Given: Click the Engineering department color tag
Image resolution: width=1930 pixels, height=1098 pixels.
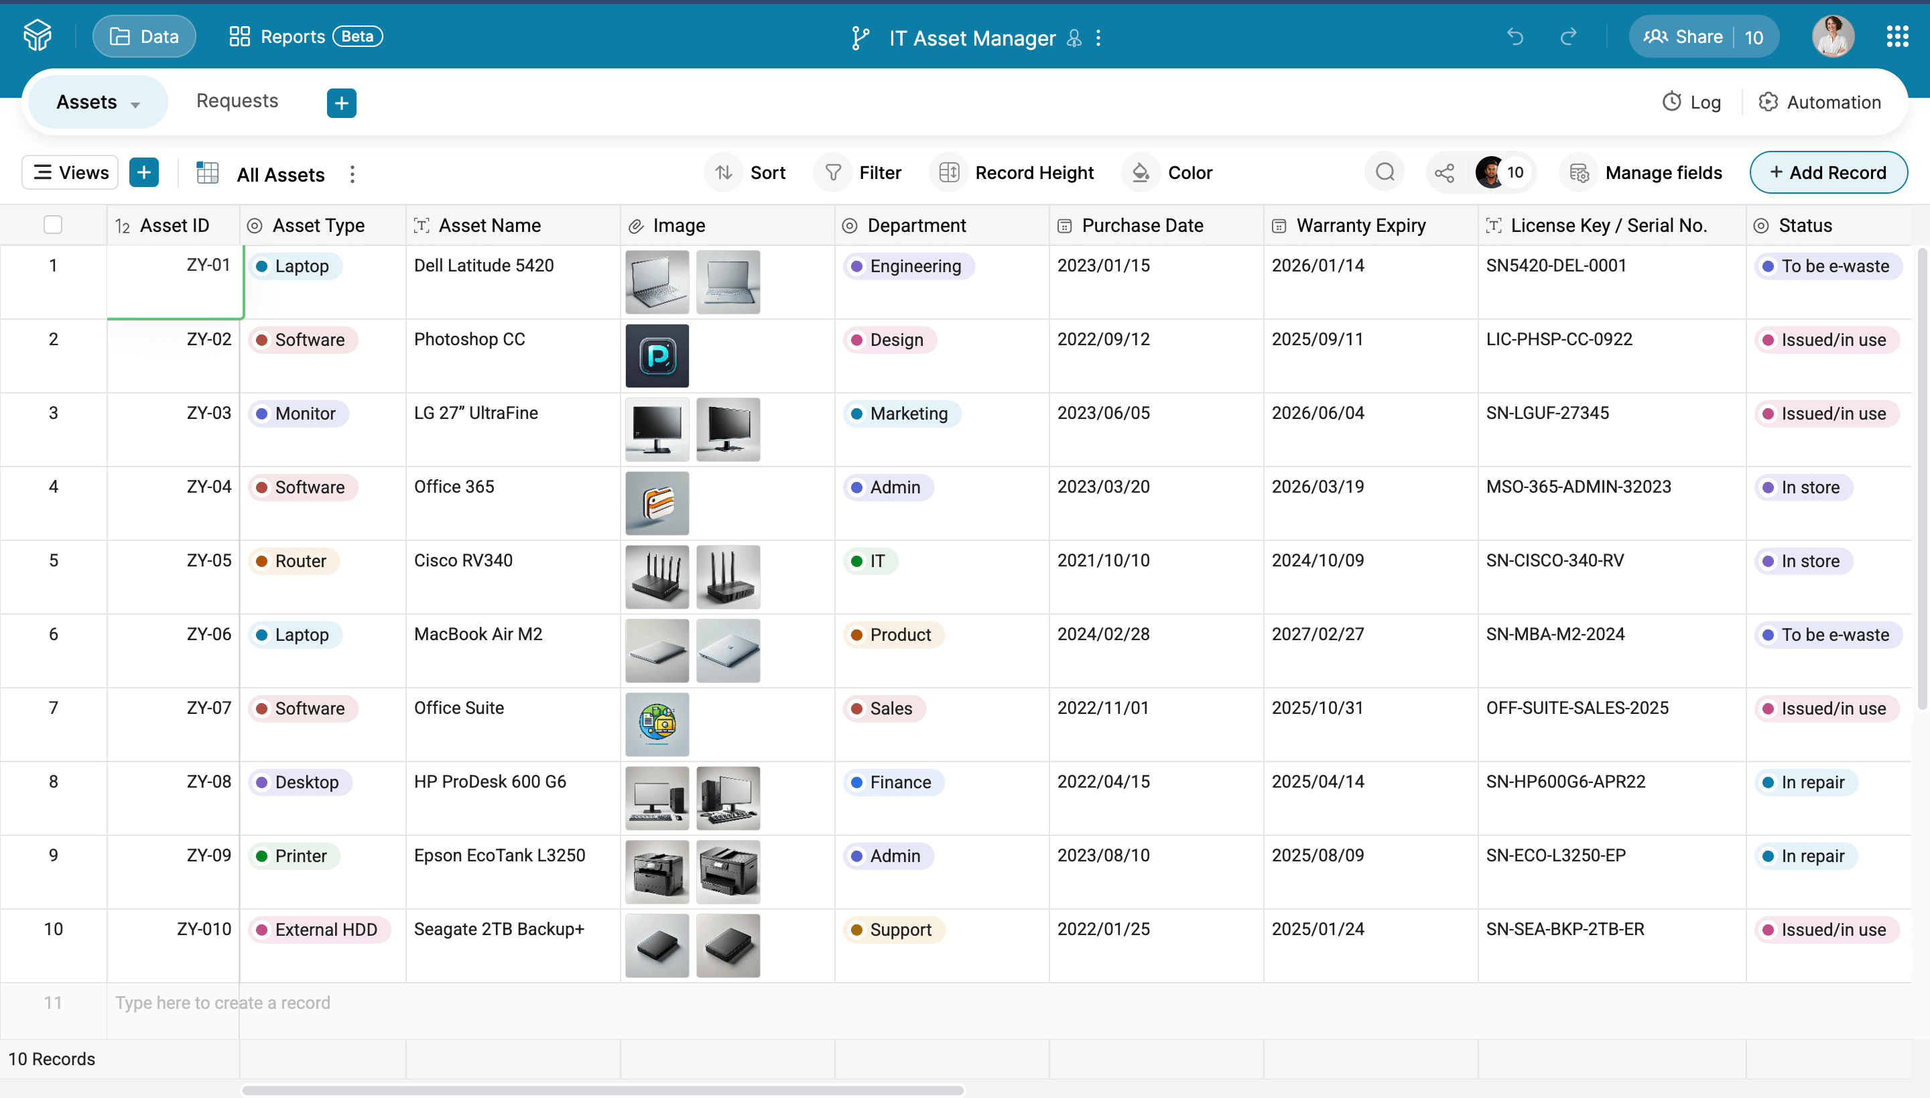Looking at the screenshot, I should click(907, 266).
